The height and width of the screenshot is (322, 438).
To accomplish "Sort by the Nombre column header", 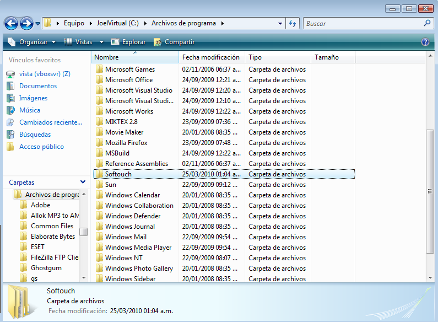I will coord(135,57).
